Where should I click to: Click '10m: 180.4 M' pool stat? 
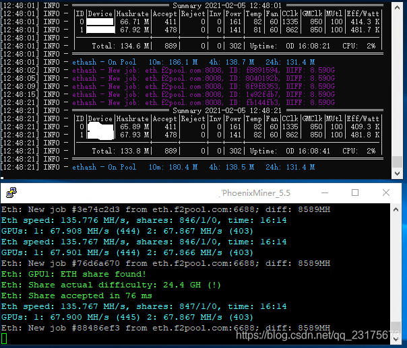pos(173,167)
